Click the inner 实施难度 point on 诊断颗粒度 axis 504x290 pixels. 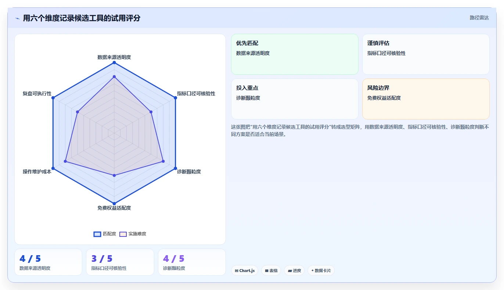click(x=163, y=161)
